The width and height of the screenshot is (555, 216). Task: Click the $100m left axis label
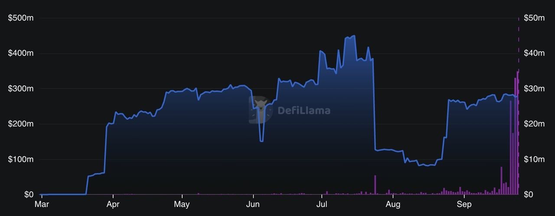click(22, 159)
